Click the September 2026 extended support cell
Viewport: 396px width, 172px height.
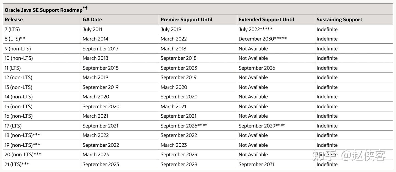coord(257,68)
